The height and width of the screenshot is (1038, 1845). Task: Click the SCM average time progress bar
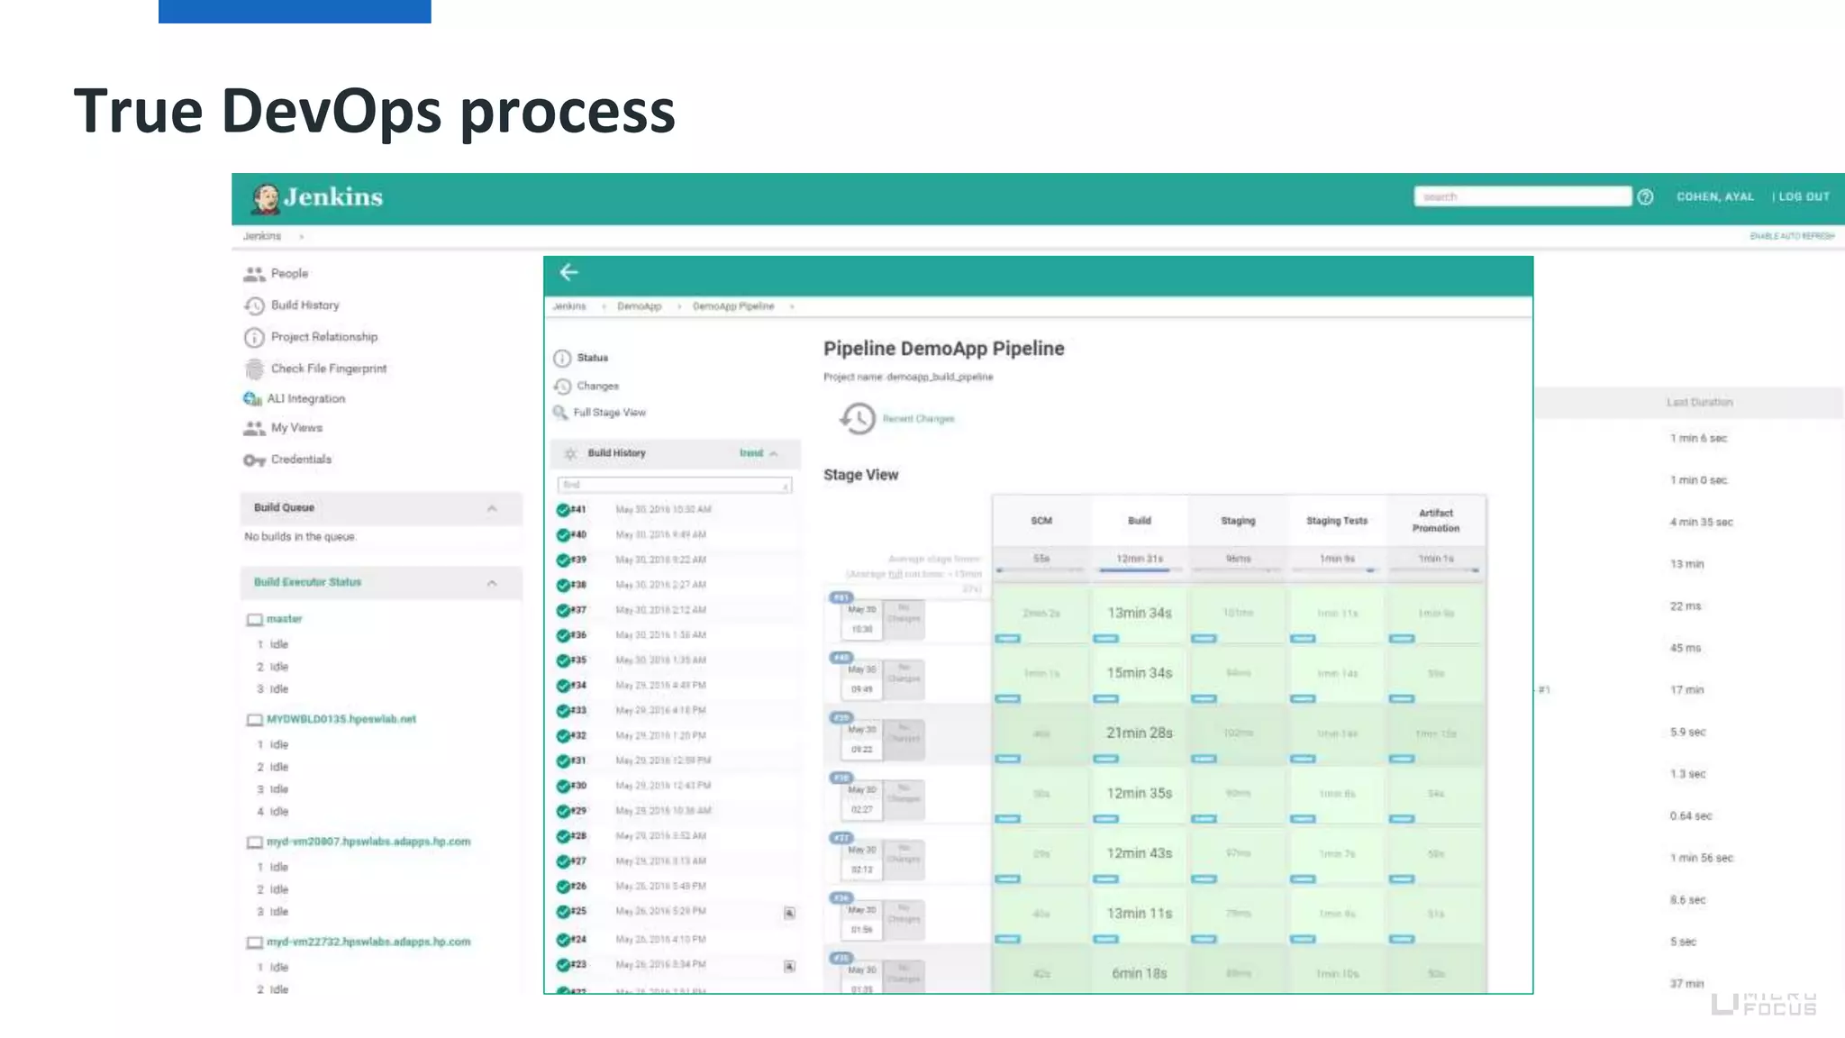1041,570
